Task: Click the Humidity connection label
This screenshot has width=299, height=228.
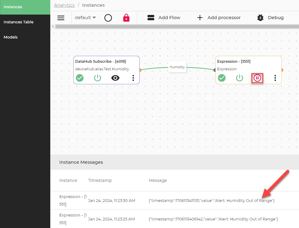Action: click(x=177, y=67)
